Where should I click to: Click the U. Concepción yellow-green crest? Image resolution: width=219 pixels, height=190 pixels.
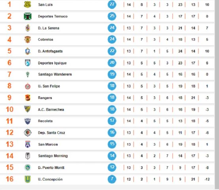coord(28,179)
